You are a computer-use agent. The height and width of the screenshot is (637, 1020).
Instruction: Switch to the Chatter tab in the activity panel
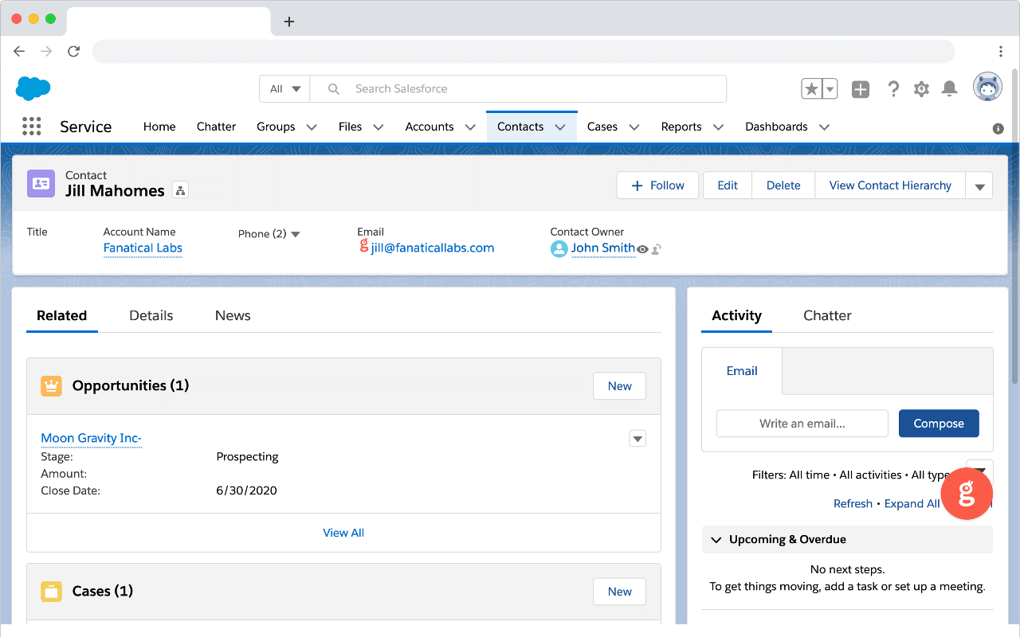(827, 315)
